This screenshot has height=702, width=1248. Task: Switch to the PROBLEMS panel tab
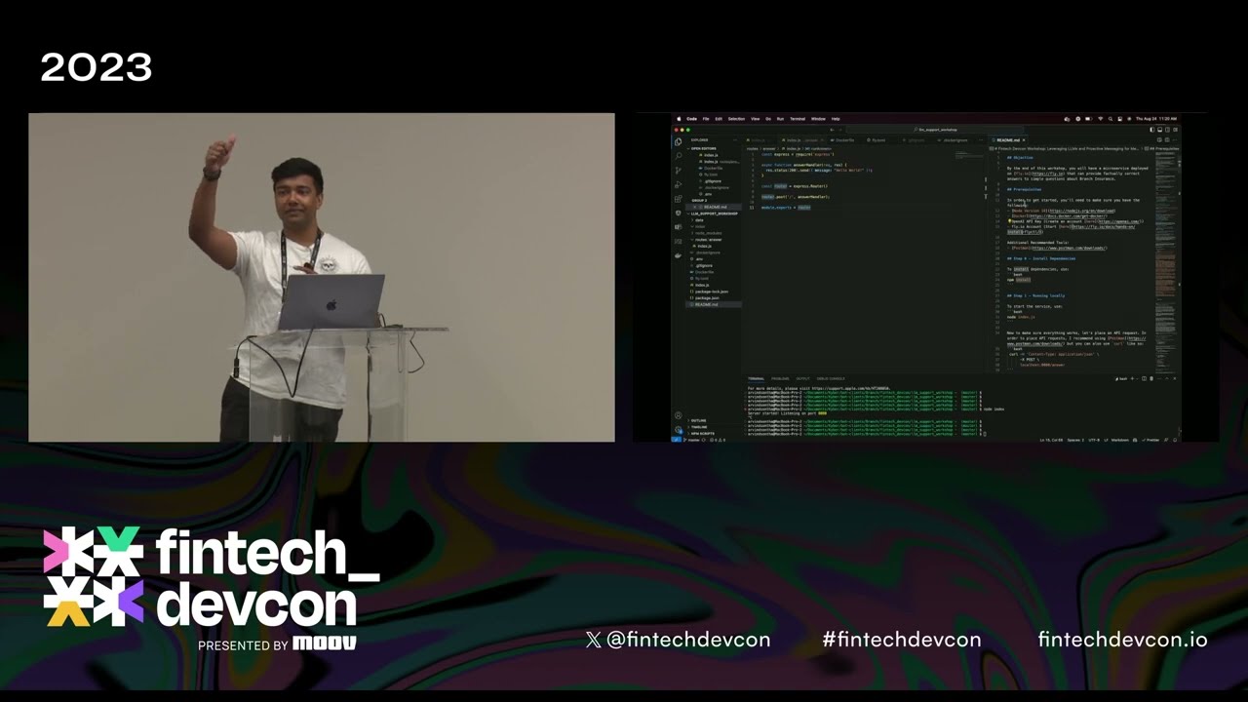pos(780,378)
